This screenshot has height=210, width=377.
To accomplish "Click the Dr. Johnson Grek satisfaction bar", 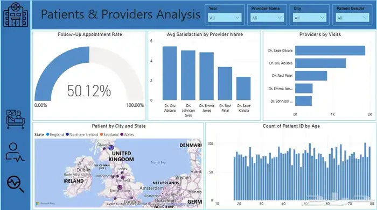I will (188, 75).
